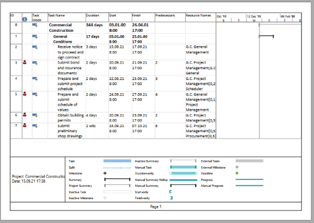Click the 'Manual Summary Rollup' legend label

point(152,180)
